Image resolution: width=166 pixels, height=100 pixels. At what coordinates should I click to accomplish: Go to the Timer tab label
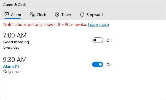tap(66, 15)
